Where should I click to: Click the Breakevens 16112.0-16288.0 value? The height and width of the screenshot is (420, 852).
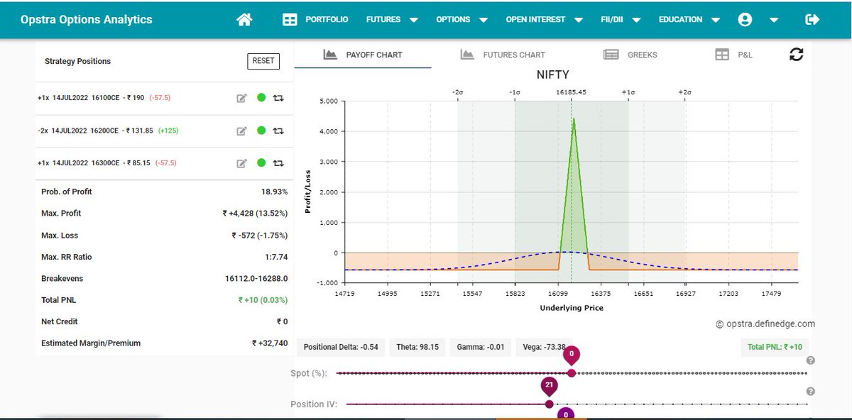point(256,279)
